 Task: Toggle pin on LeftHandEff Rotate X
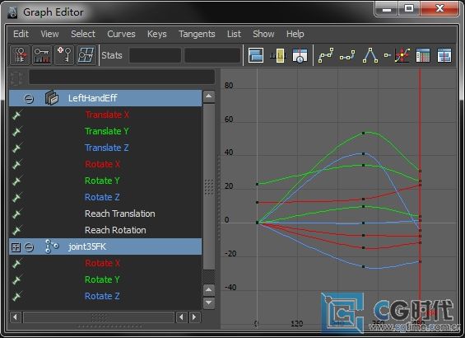[16, 164]
